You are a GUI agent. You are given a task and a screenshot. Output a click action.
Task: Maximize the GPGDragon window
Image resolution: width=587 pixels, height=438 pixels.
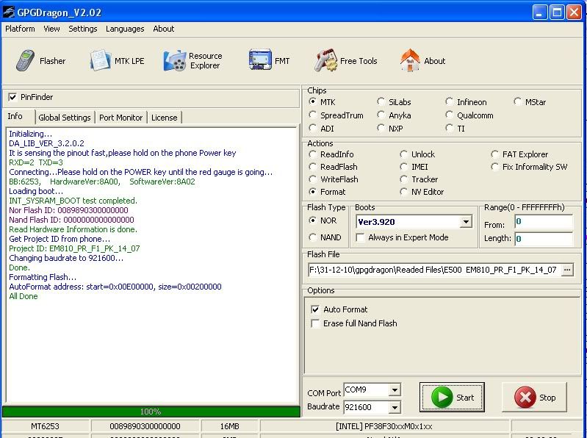pyautogui.click(x=557, y=12)
